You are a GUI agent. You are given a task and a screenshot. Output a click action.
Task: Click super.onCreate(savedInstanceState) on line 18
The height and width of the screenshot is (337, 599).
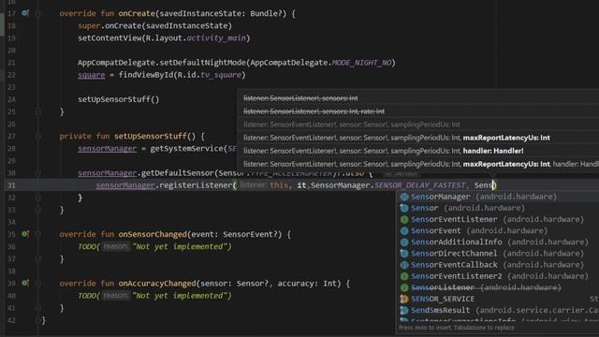pyautogui.click(x=154, y=26)
